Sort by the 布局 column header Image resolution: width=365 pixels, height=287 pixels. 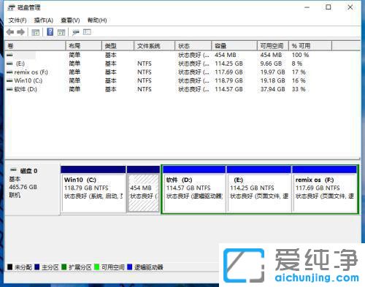coord(84,46)
